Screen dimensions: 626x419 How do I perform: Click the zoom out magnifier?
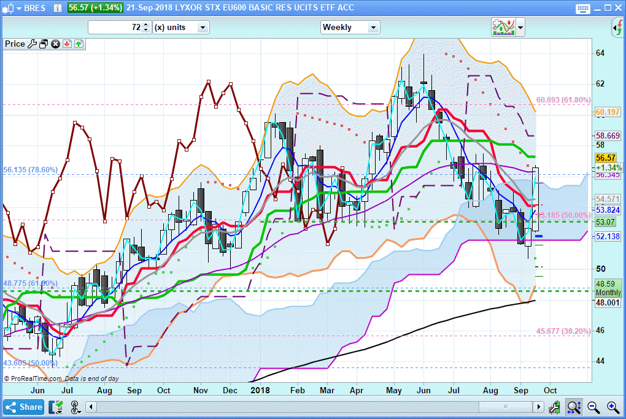coord(593,407)
